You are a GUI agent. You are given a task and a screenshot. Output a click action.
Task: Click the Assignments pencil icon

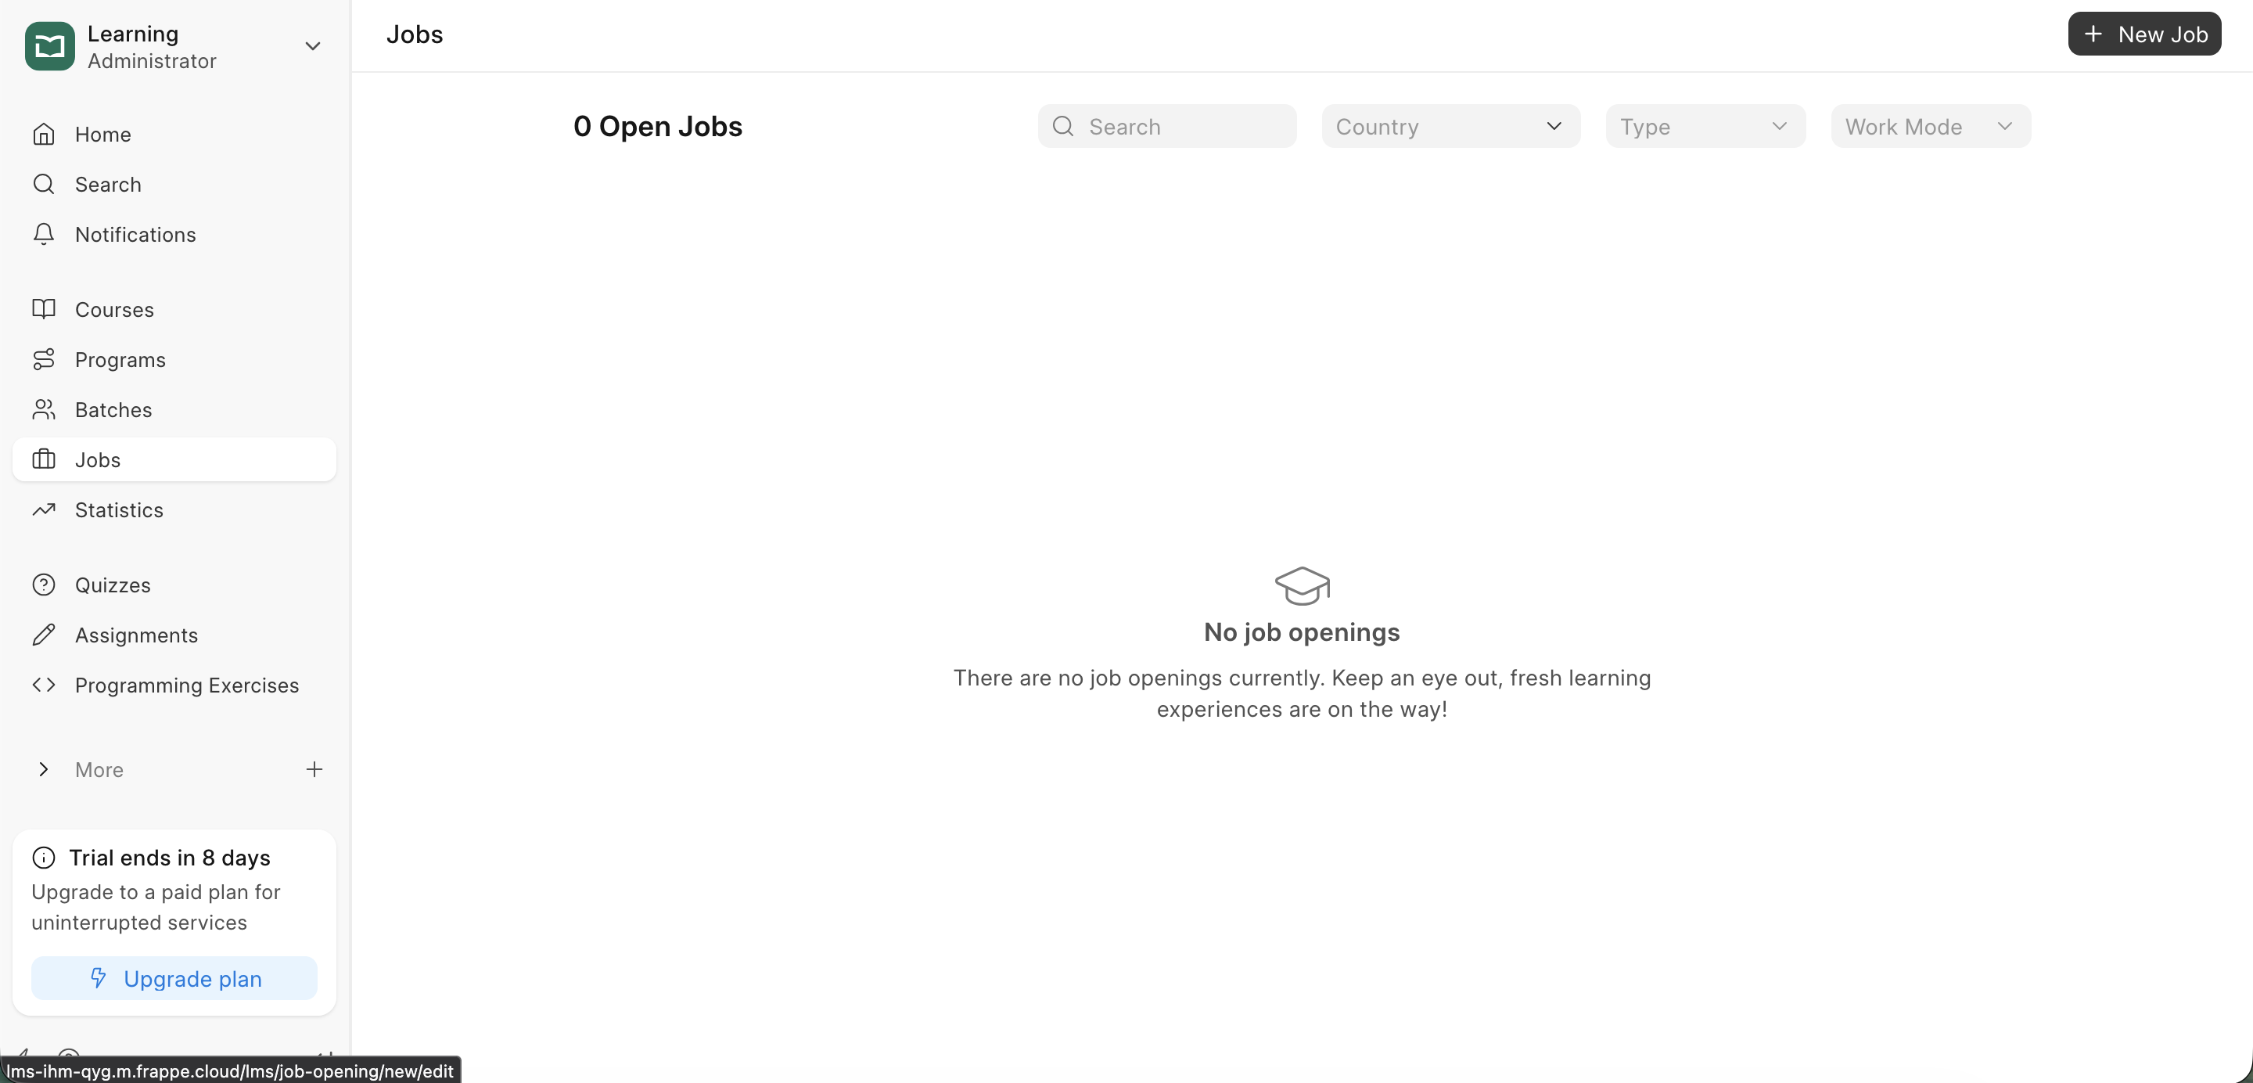pyautogui.click(x=44, y=635)
